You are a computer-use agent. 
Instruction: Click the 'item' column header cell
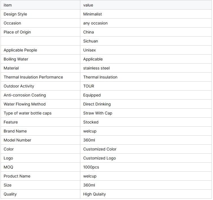click(x=41, y=5)
